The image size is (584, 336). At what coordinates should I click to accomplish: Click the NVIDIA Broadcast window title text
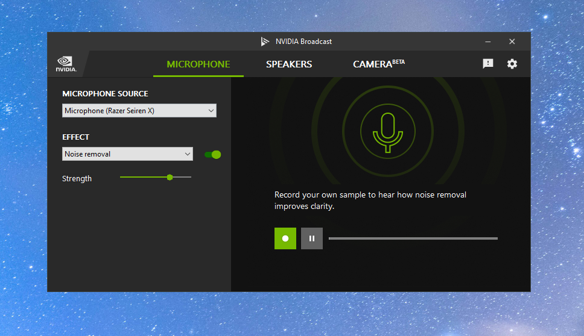tap(303, 42)
